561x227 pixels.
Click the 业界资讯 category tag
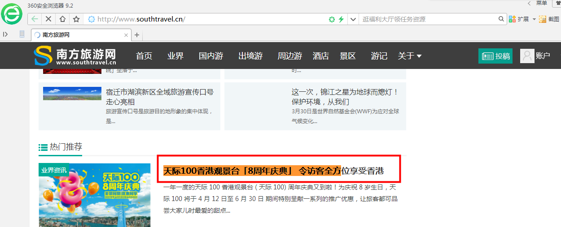coord(54,170)
